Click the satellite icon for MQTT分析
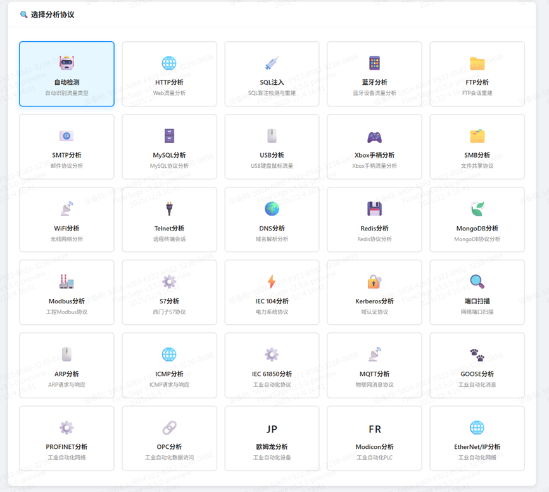The height and width of the screenshot is (492, 549). point(374,355)
